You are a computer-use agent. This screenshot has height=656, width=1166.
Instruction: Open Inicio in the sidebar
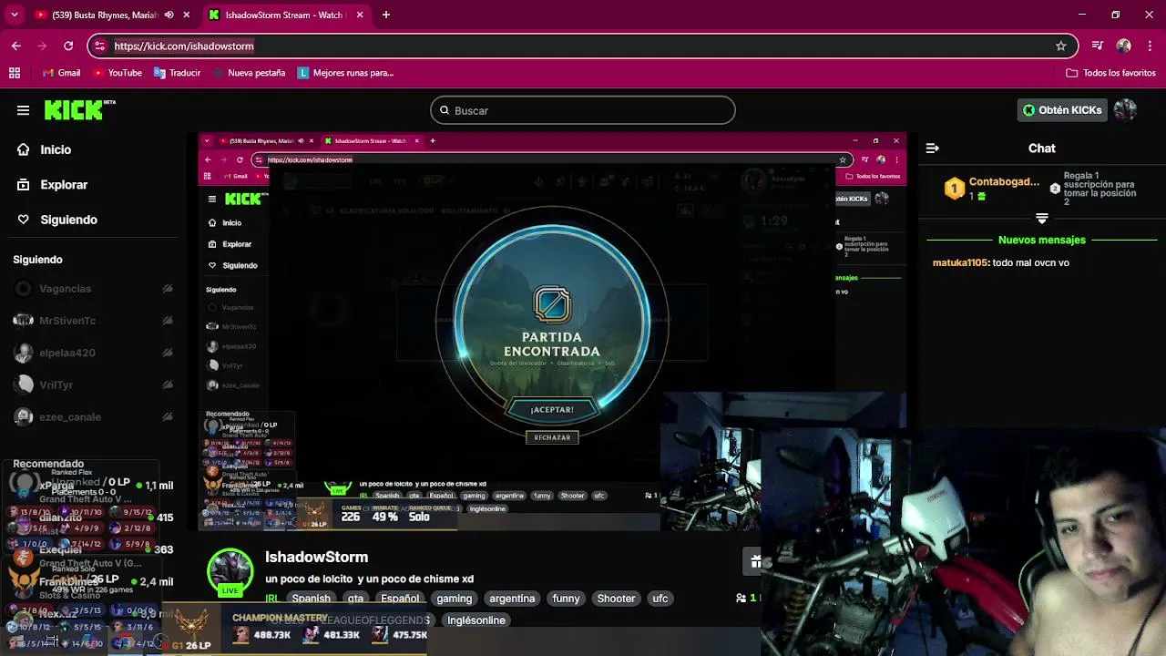[x=56, y=149]
